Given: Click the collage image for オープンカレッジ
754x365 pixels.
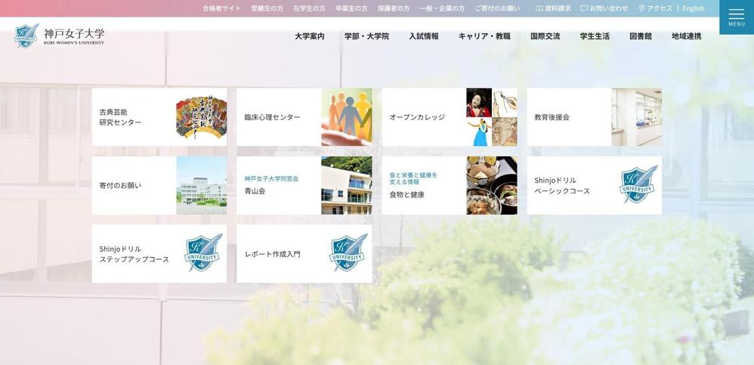Looking at the screenshot, I should click(x=492, y=117).
